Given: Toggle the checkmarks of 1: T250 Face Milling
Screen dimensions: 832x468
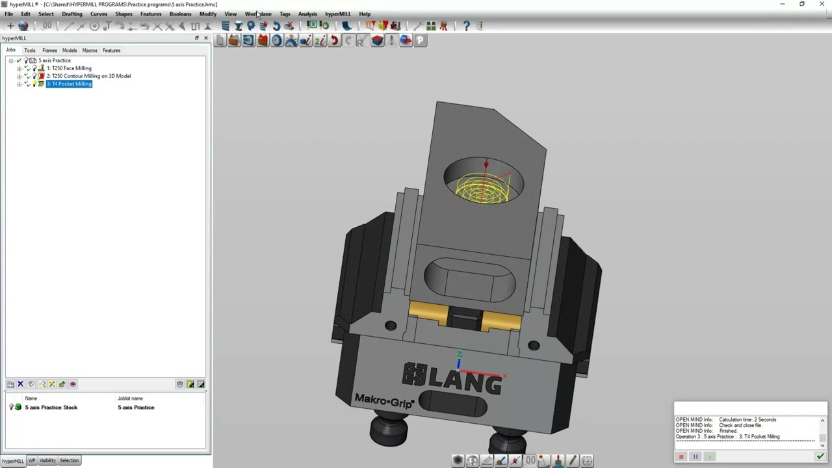Looking at the screenshot, I should [x=27, y=68].
